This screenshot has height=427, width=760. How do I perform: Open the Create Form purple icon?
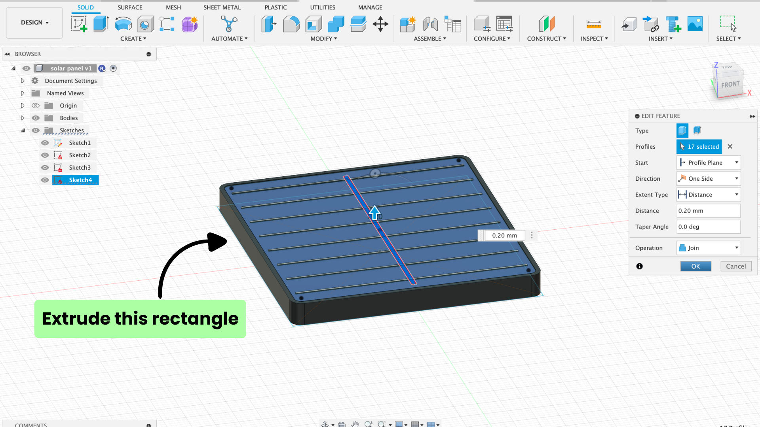[190, 24]
